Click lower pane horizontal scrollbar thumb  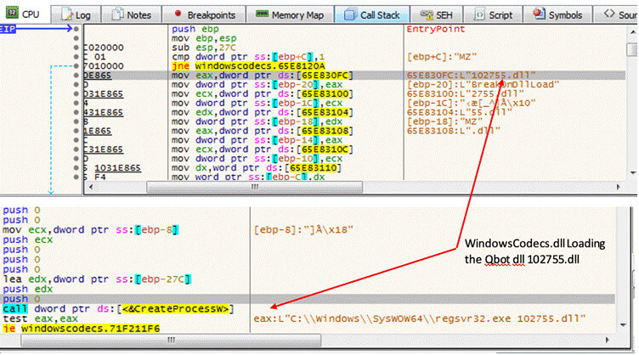(x=171, y=340)
